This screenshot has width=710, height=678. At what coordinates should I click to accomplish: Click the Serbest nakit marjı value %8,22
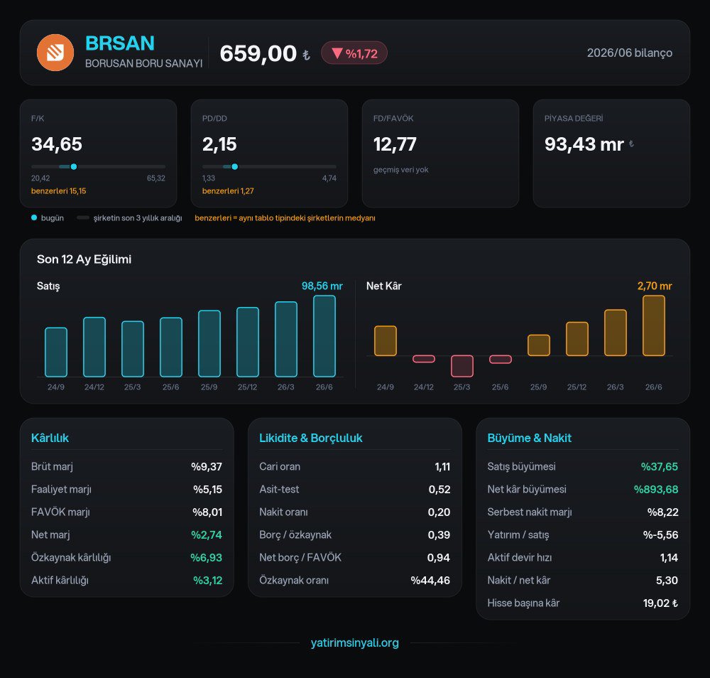pos(663,512)
